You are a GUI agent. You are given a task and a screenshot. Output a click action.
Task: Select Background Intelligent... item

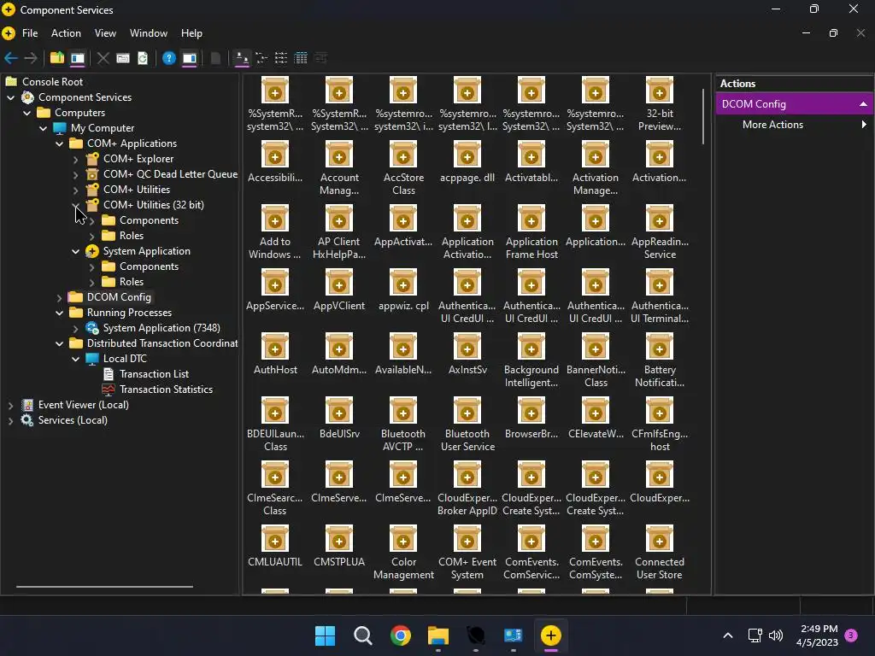[x=531, y=361]
